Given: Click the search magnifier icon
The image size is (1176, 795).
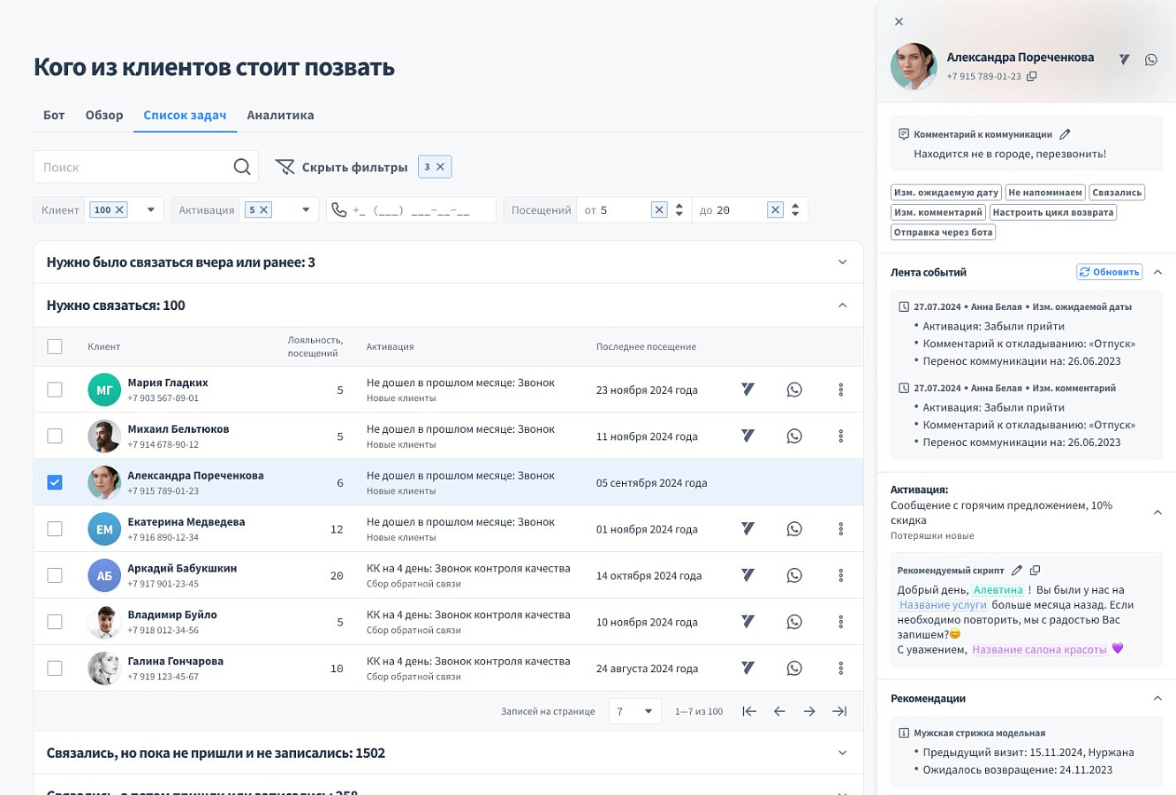Looking at the screenshot, I should point(241,167).
